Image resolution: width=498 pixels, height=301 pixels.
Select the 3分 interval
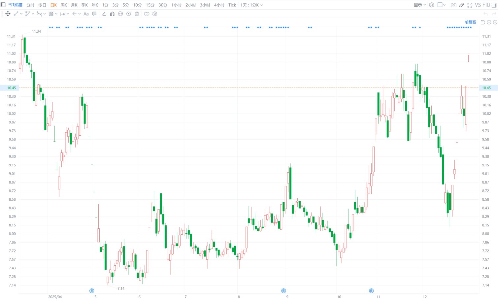(x=116, y=5)
